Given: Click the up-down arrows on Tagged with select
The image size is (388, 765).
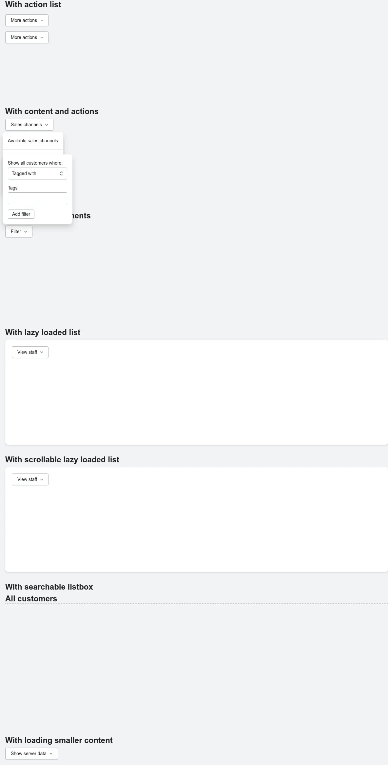Looking at the screenshot, I should pyautogui.click(x=61, y=173).
